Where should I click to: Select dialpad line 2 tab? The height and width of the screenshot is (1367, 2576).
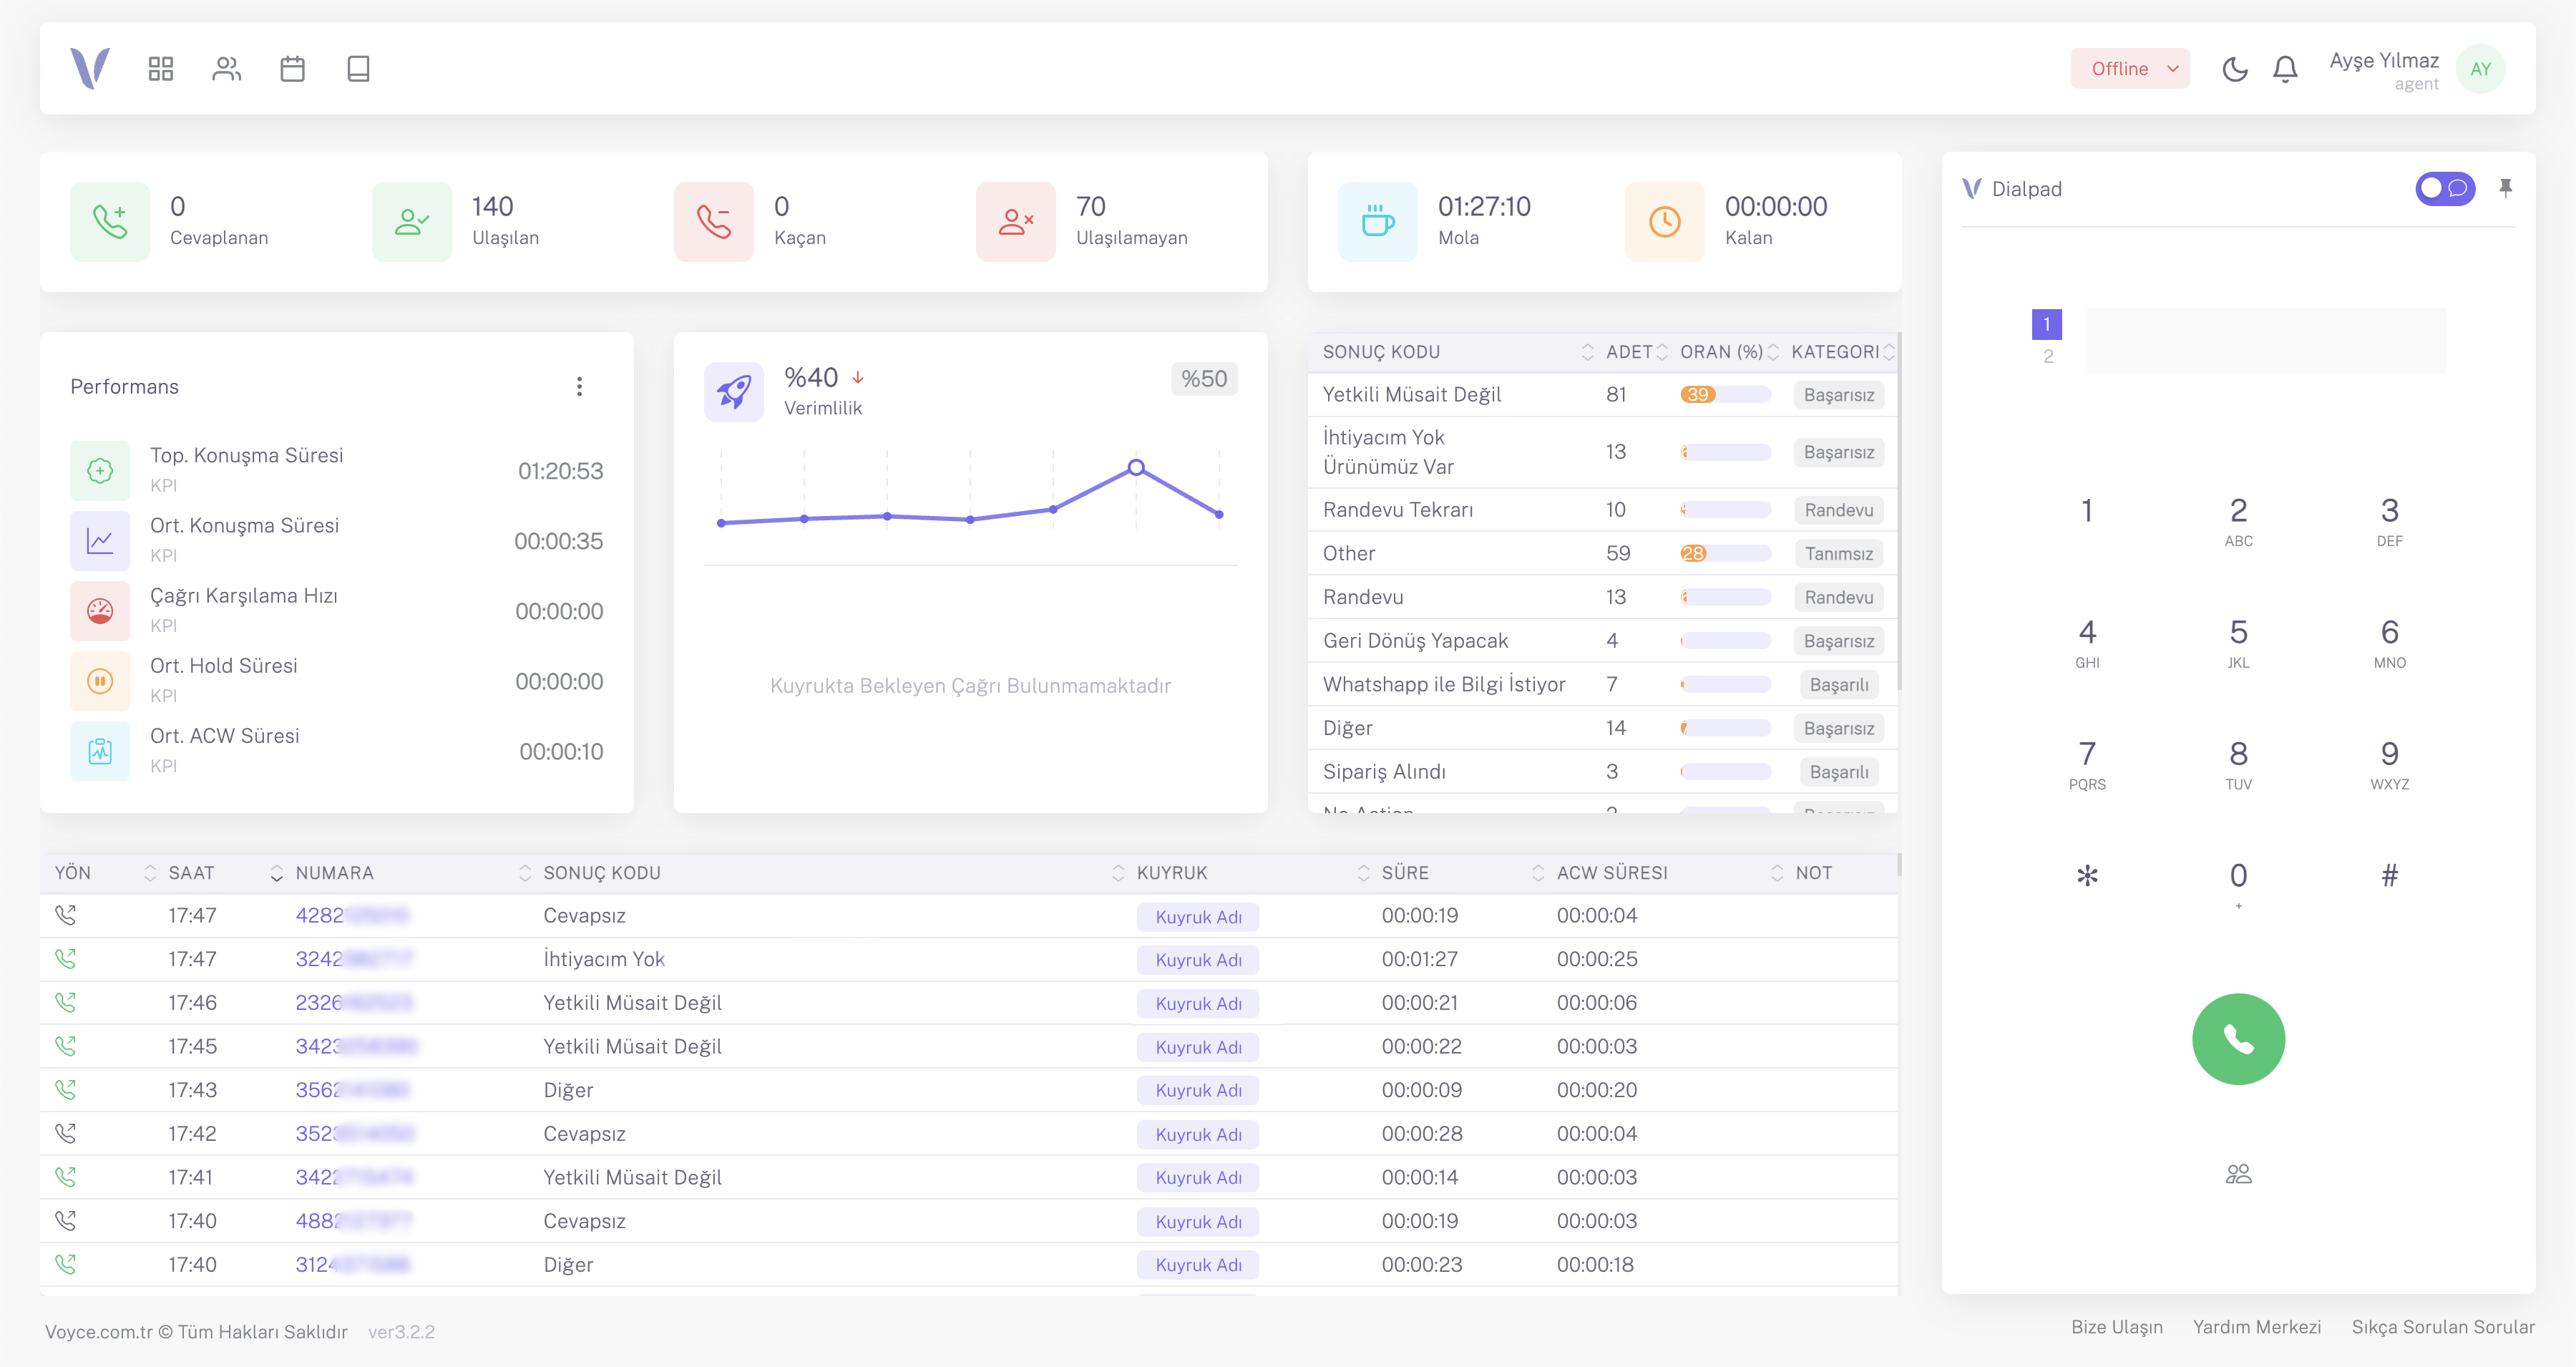pyautogui.click(x=2048, y=357)
